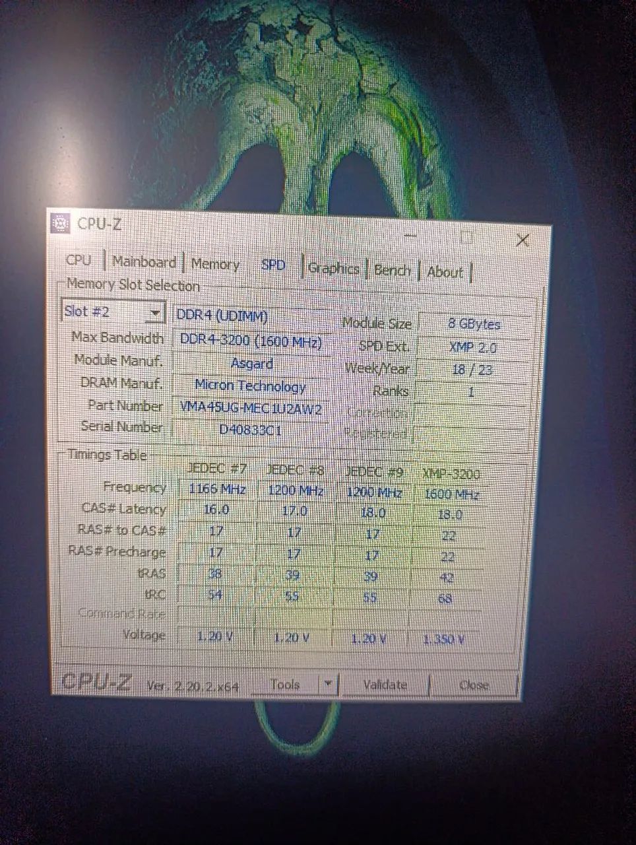Screen dimensions: 636x845
Task: Click the JEDEC #9 column header
Action: (x=373, y=472)
